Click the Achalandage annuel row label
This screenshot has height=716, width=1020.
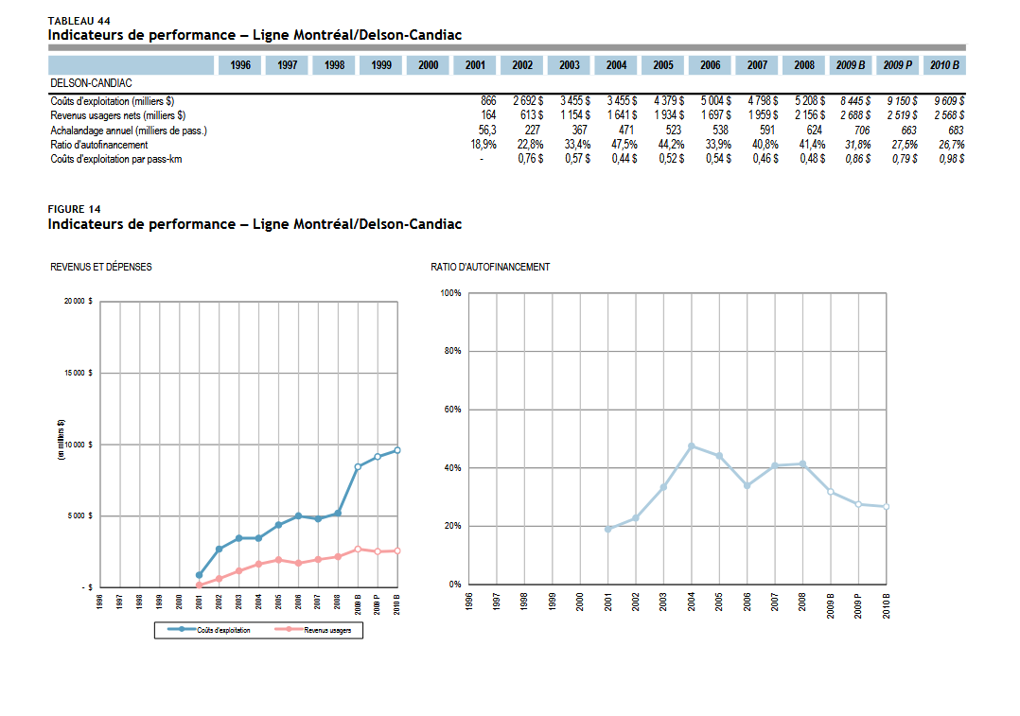click(x=129, y=131)
